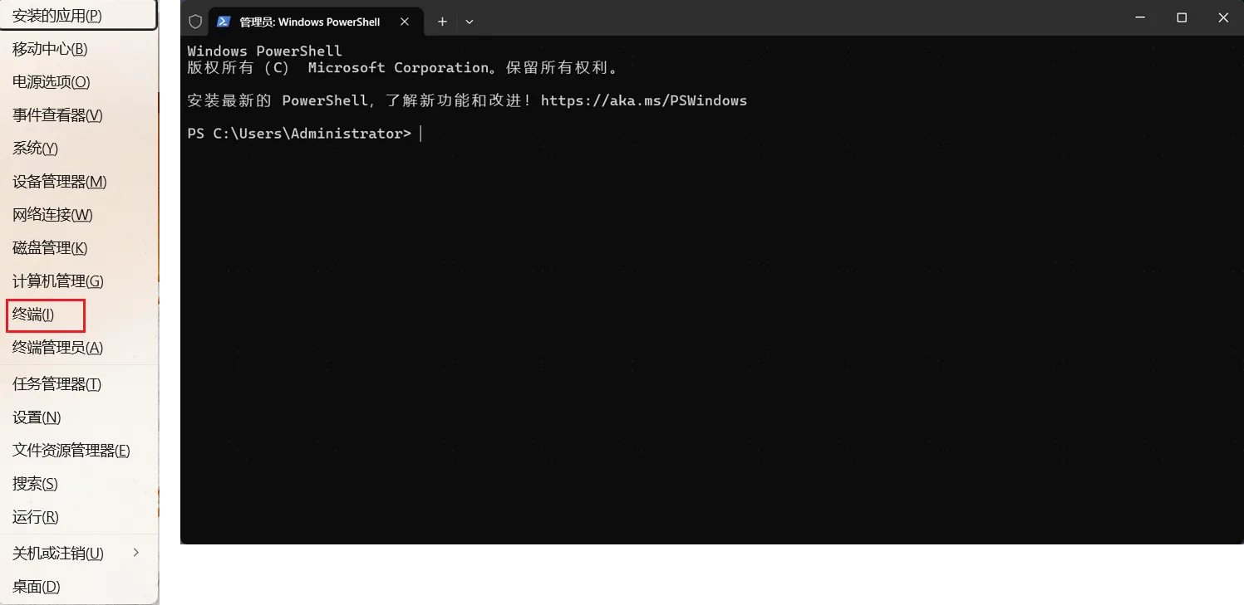Maximize the terminal window
Screen dimensions: 1244x605
(1182, 17)
